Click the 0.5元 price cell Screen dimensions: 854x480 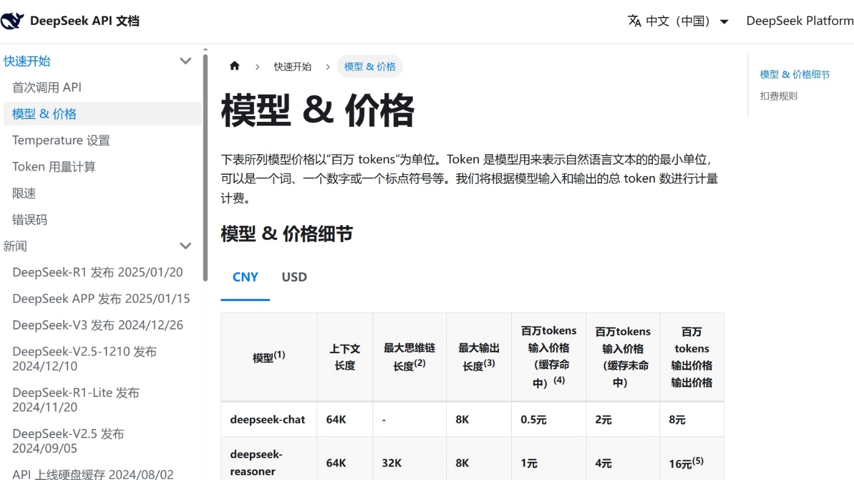549,419
